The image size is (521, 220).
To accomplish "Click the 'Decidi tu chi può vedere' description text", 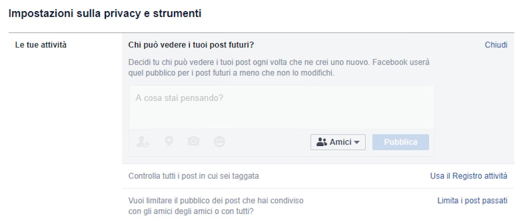I will tap(279, 68).
